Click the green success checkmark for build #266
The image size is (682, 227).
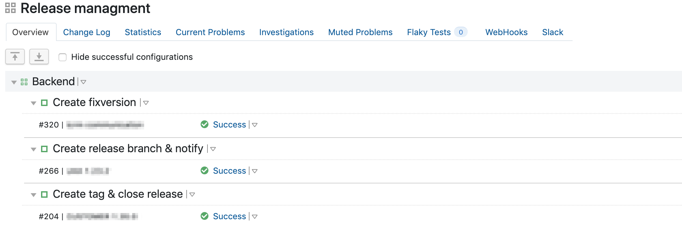(x=205, y=171)
